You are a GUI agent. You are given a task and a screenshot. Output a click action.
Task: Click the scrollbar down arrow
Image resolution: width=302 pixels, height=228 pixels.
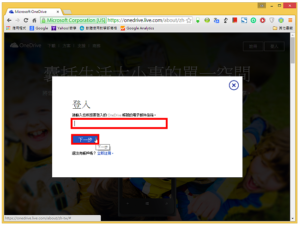tap(293, 218)
